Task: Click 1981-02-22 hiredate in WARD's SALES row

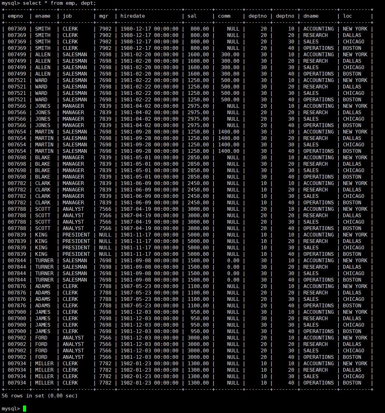Action: point(149,93)
